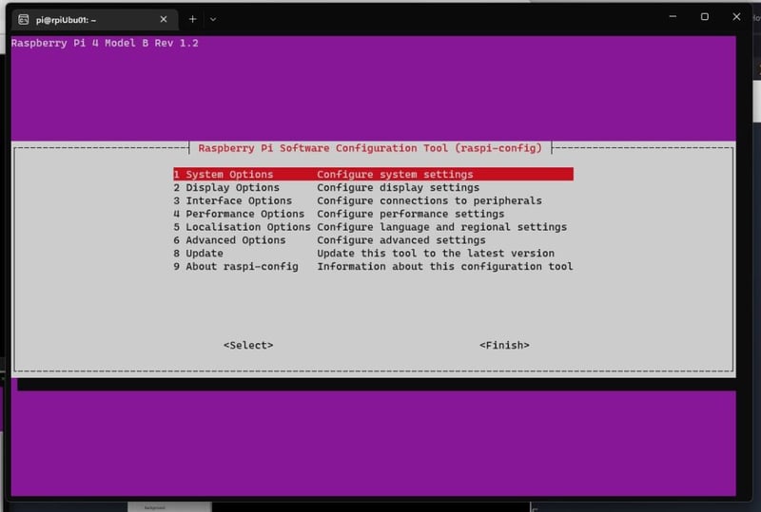The image size is (761, 512).
Task: Click the 'Raspberry Pi 4 Model B Rev 1.2' header text
Action: (x=105, y=43)
